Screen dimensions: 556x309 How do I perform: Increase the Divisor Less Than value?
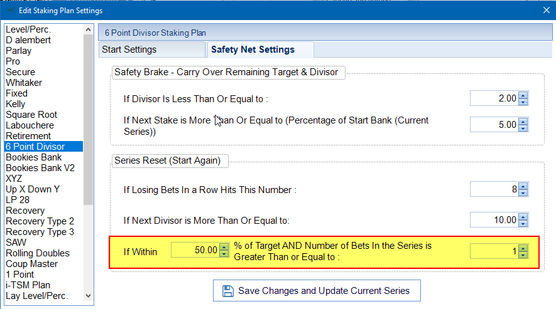(x=523, y=95)
